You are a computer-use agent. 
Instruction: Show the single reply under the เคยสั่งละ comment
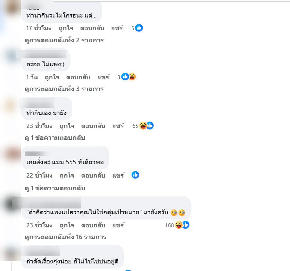pyautogui.click(x=55, y=188)
